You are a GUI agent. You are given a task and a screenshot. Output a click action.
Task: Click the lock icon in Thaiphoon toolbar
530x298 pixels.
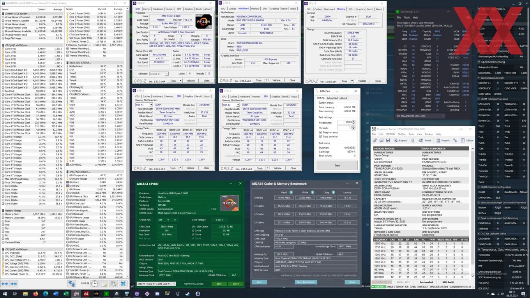coord(412,140)
